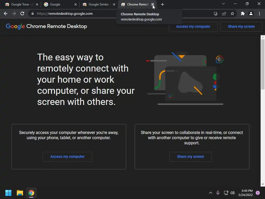
Task: Go back with the browser back arrow
Action: click(6, 13)
